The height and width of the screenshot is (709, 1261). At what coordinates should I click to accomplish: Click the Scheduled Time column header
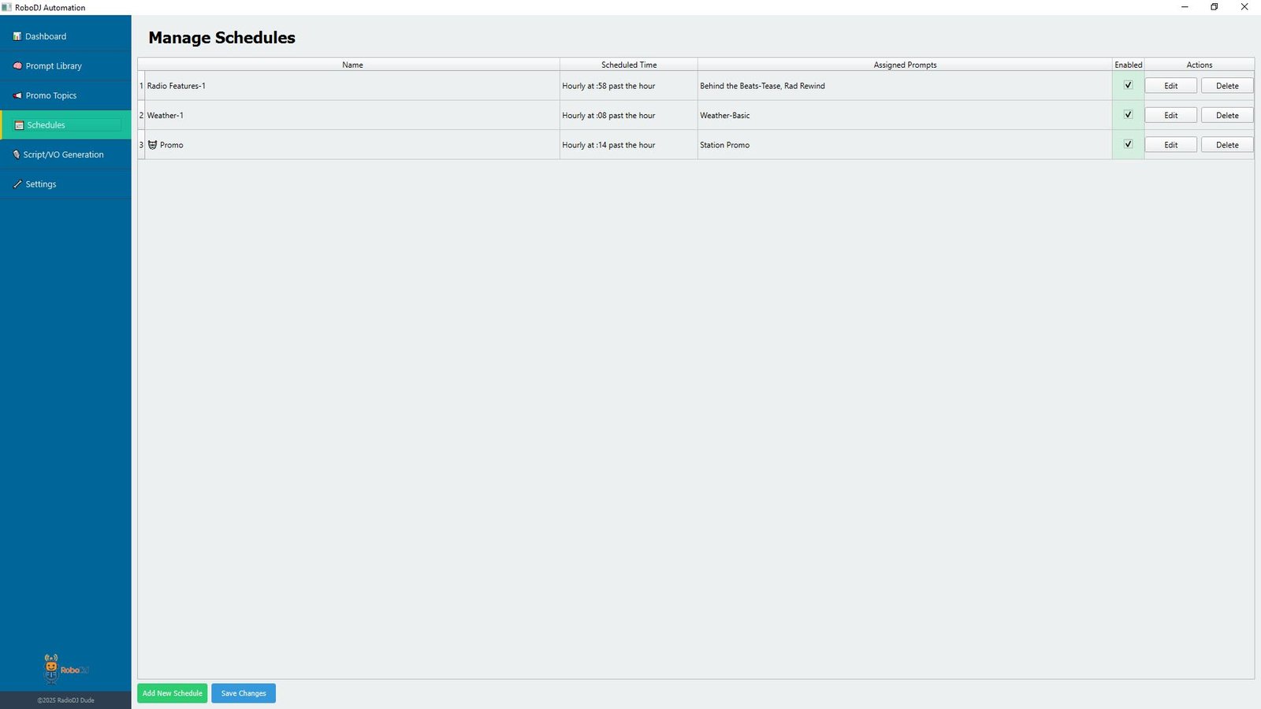click(628, 65)
